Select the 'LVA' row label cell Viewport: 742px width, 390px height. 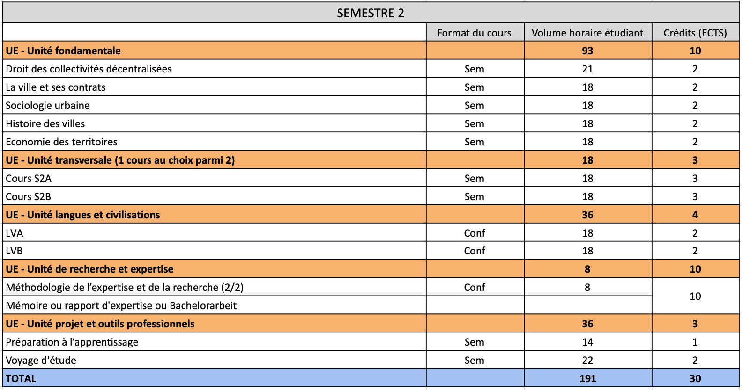point(15,233)
